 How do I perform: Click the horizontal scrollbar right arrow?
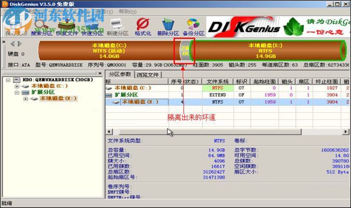[346, 131]
